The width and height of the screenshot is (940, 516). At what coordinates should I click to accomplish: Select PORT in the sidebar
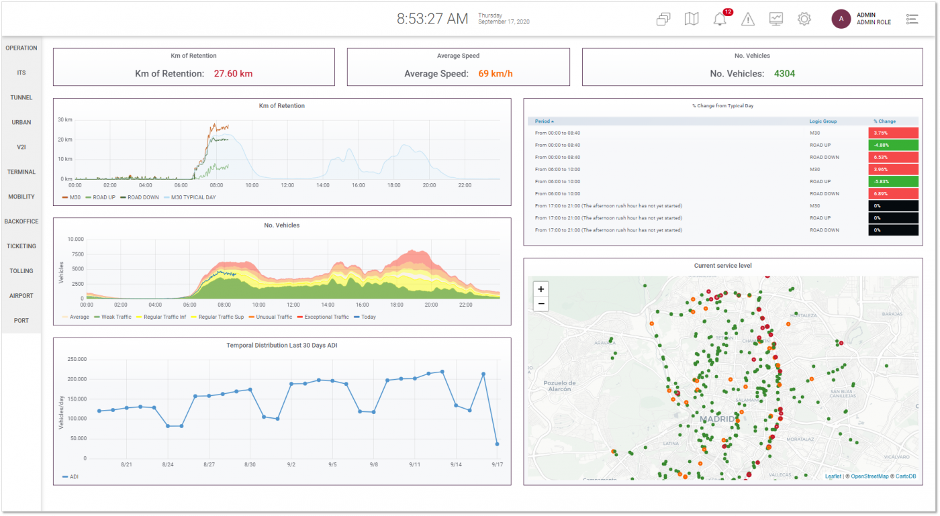(21, 321)
